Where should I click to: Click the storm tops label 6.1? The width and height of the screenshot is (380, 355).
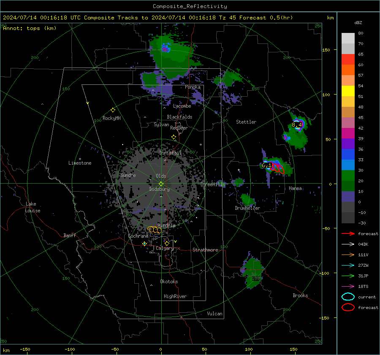(266, 165)
